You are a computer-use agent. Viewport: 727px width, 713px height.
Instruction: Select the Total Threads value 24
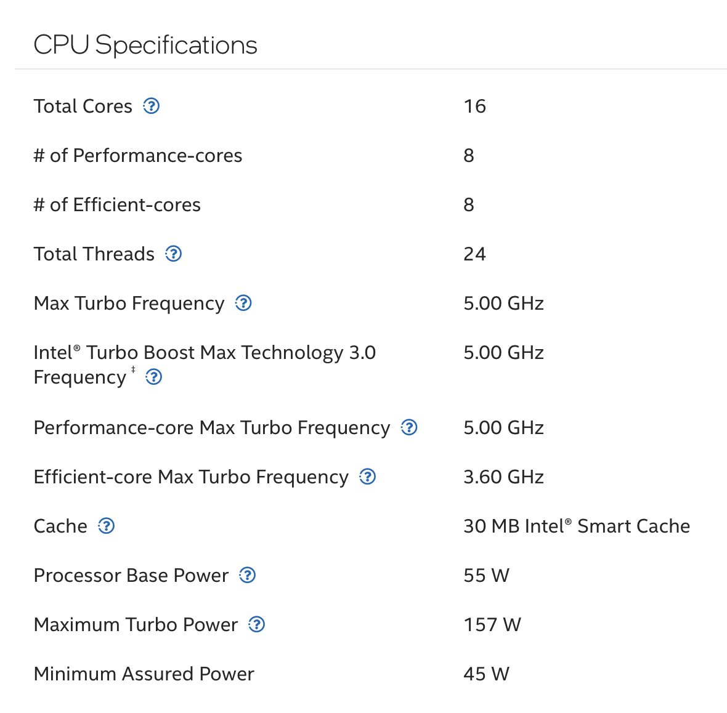coord(475,254)
